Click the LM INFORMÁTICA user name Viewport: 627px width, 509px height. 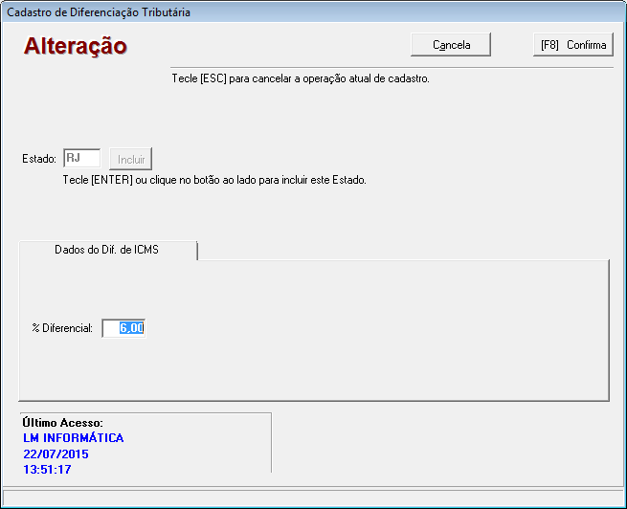tap(73, 438)
